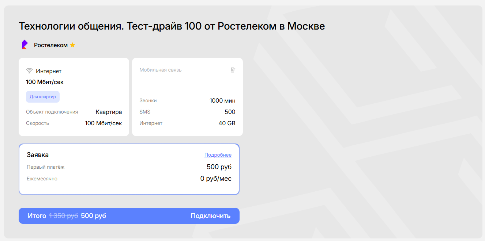The width and height of the screenshot is (485, 241).
Task: Click the yellow star next to Ростелеком
Action: click(x=72, y=45)
